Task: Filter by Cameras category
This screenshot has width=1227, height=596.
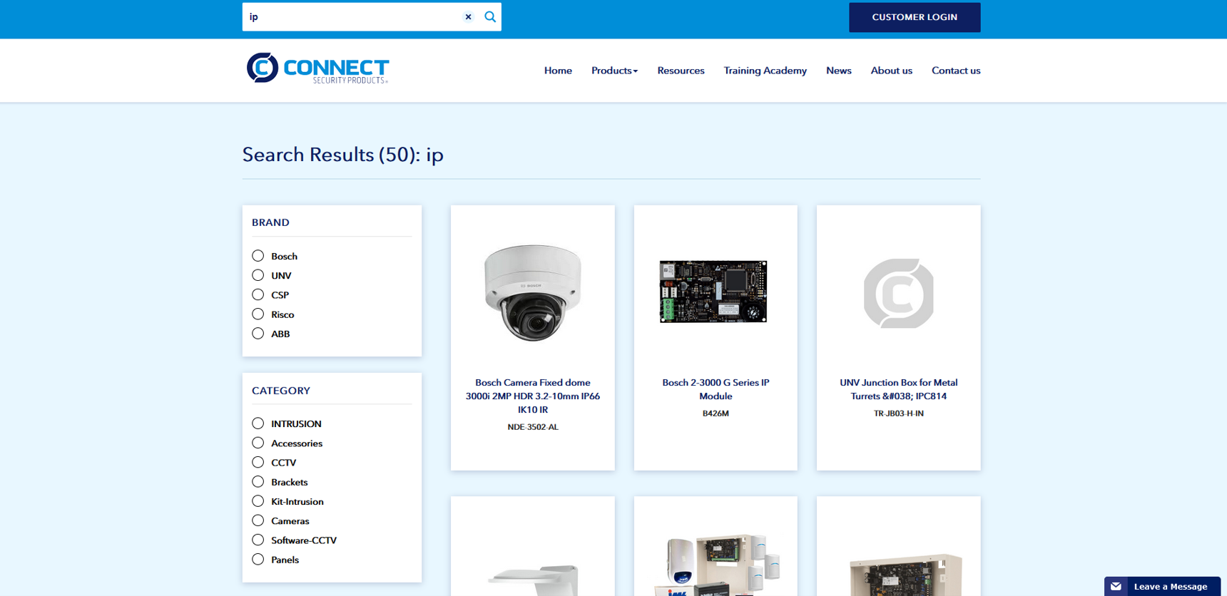Action: (258, 520)
